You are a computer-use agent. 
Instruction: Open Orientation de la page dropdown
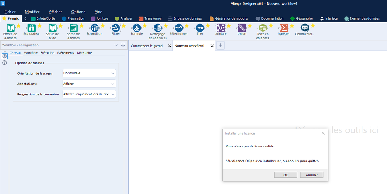(x=89, y=73)
